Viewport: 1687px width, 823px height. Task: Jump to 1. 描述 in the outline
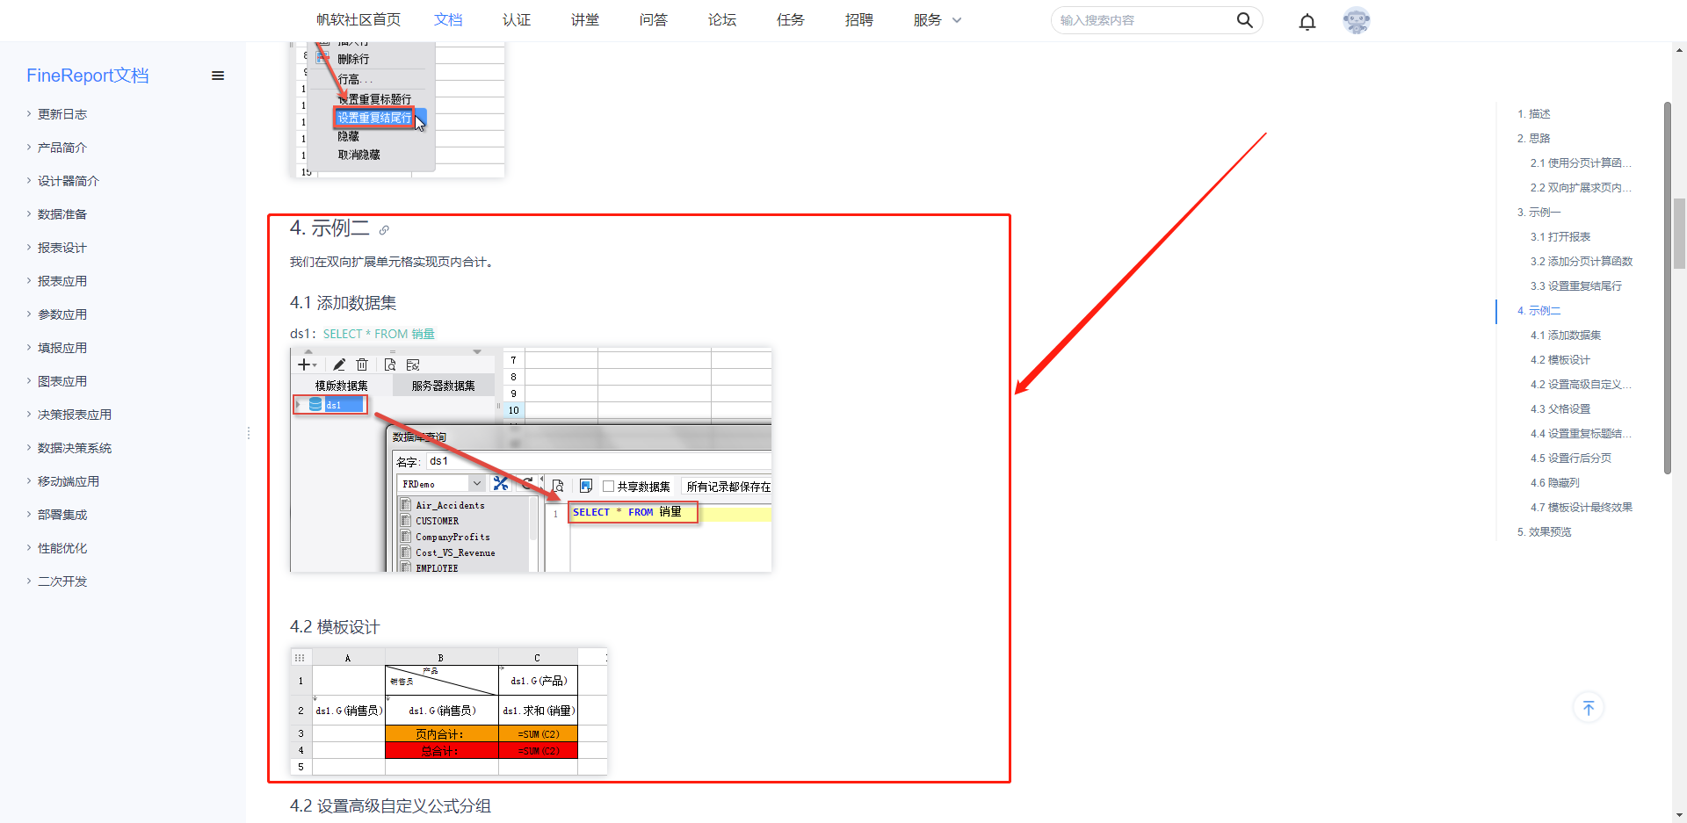click(x=1533, y=114)
